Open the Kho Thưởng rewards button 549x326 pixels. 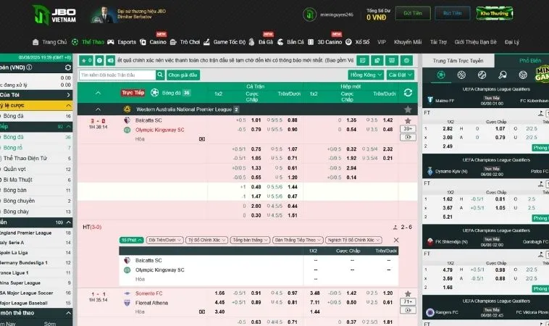(x=495, y=13)
